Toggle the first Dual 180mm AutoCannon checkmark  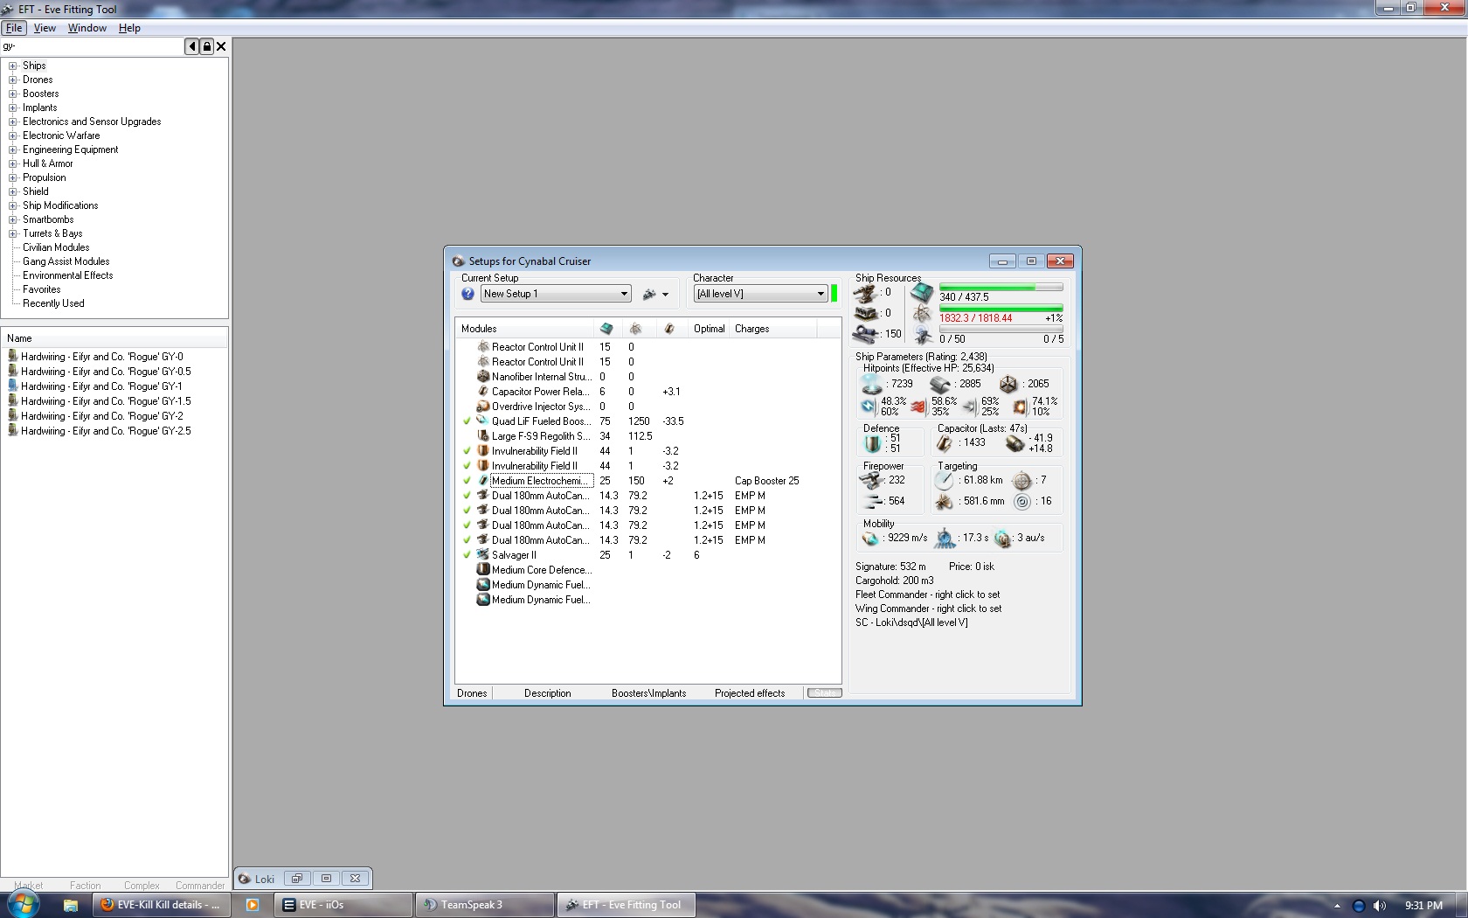tap(467, 496)
